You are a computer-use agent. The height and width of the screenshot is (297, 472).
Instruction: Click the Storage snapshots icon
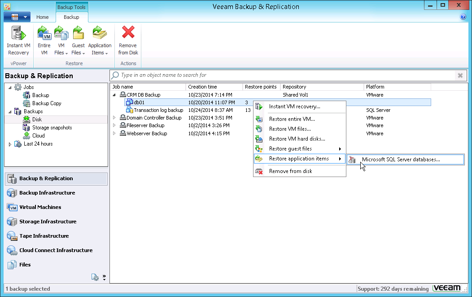click(26, 128)
